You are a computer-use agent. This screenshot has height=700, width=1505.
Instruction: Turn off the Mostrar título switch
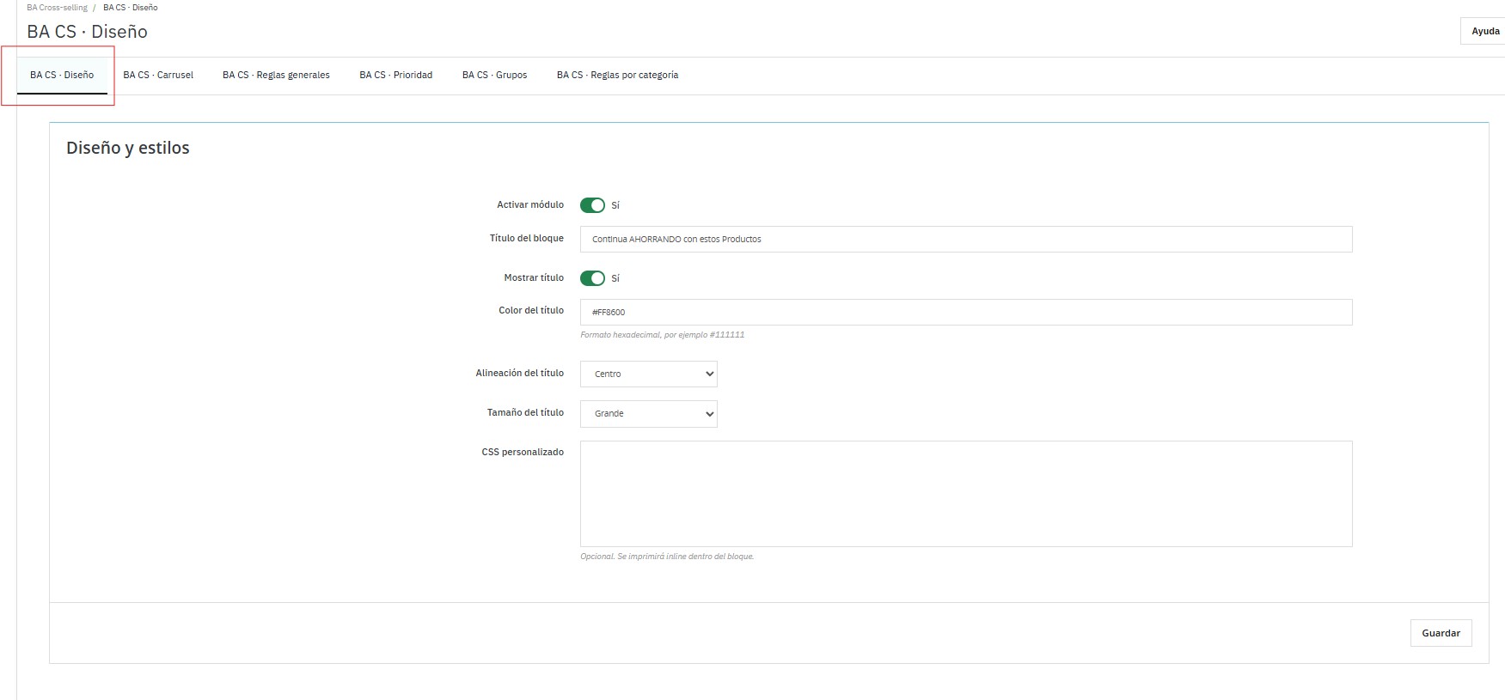pyautogui.click(x=592, y=278)
